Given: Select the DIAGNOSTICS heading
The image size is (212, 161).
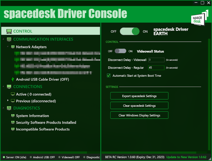Looking at the screenshot, I should point(27,108).
